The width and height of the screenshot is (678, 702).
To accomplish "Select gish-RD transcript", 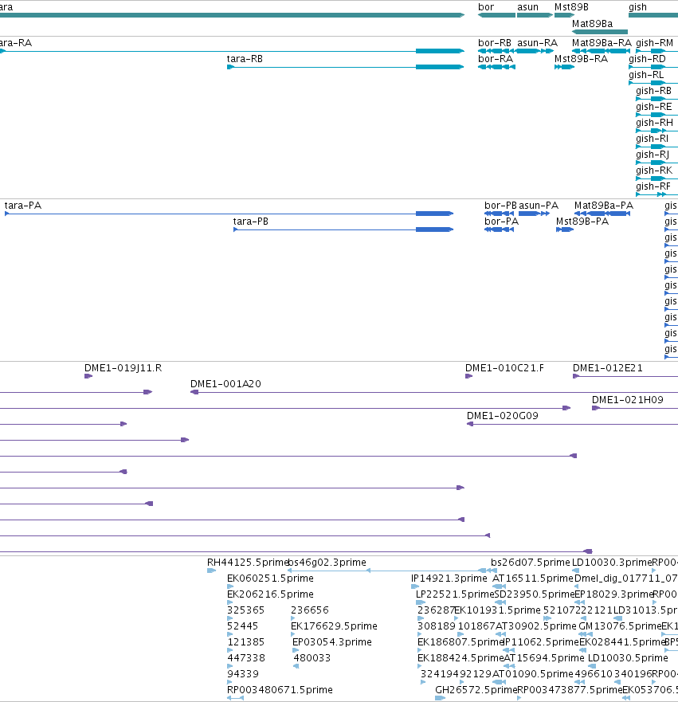I will click(x=653, y=67).
